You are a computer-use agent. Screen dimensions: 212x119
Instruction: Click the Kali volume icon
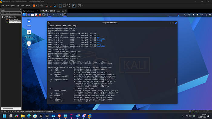pos(189,15)
